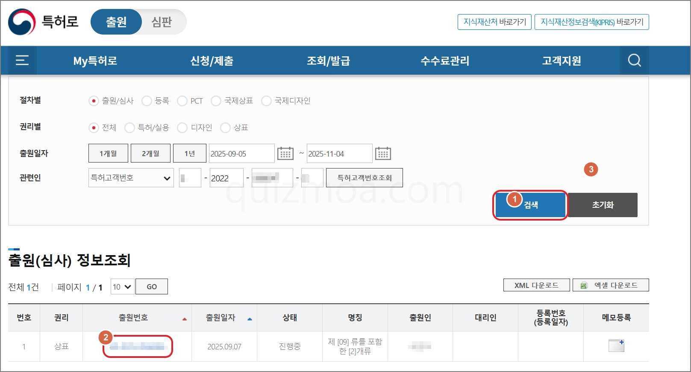Viewport: 691px width, 372px height.
Task: Select the 등록 radio button
Action: [147, 101]
